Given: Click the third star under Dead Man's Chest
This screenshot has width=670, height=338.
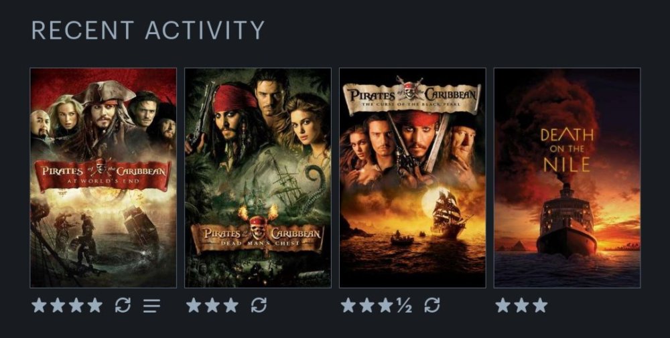Looking at the screenshot, I should [x=231, y=305].
